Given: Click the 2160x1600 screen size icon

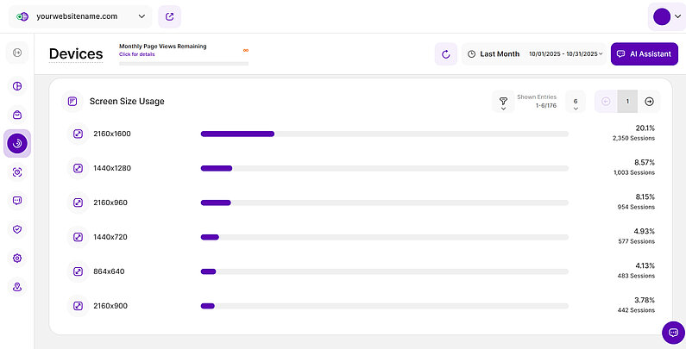Looking at the screenshot, I should 78,134.
